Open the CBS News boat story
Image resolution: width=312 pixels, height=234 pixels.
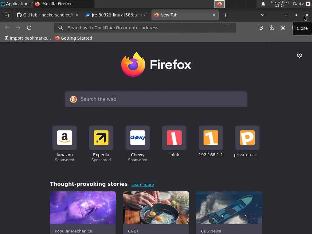[x=229, y=208]
